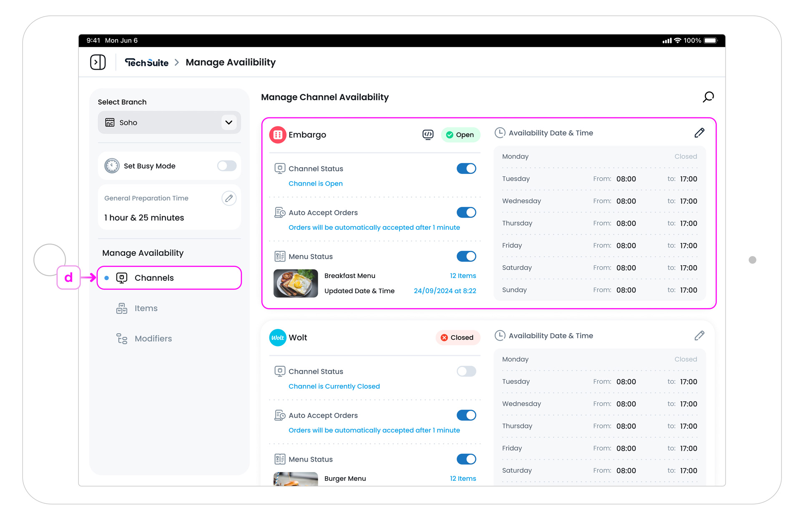Click the branch dropdown chevron arrow
Screen dimensions: 799x520
(x=229, y=123)
